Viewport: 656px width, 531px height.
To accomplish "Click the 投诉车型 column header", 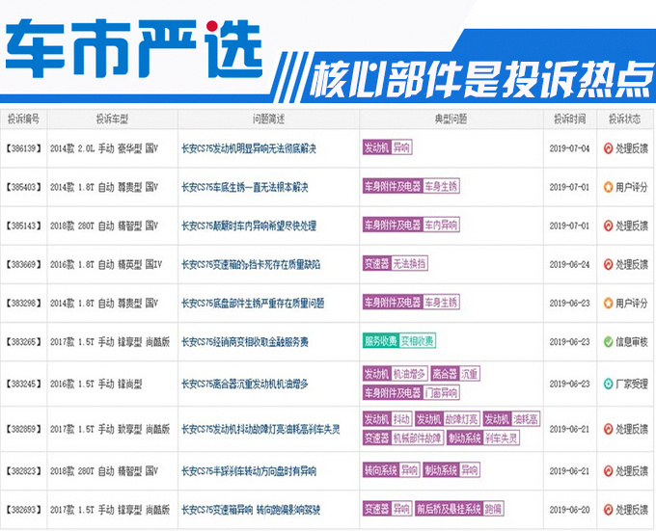I will coord(112,119).
